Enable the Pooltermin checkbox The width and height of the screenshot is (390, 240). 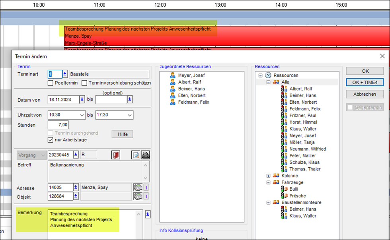pos(51,83)
